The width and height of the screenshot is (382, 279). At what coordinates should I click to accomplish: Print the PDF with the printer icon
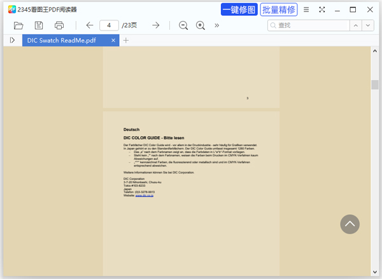[59, 25]
